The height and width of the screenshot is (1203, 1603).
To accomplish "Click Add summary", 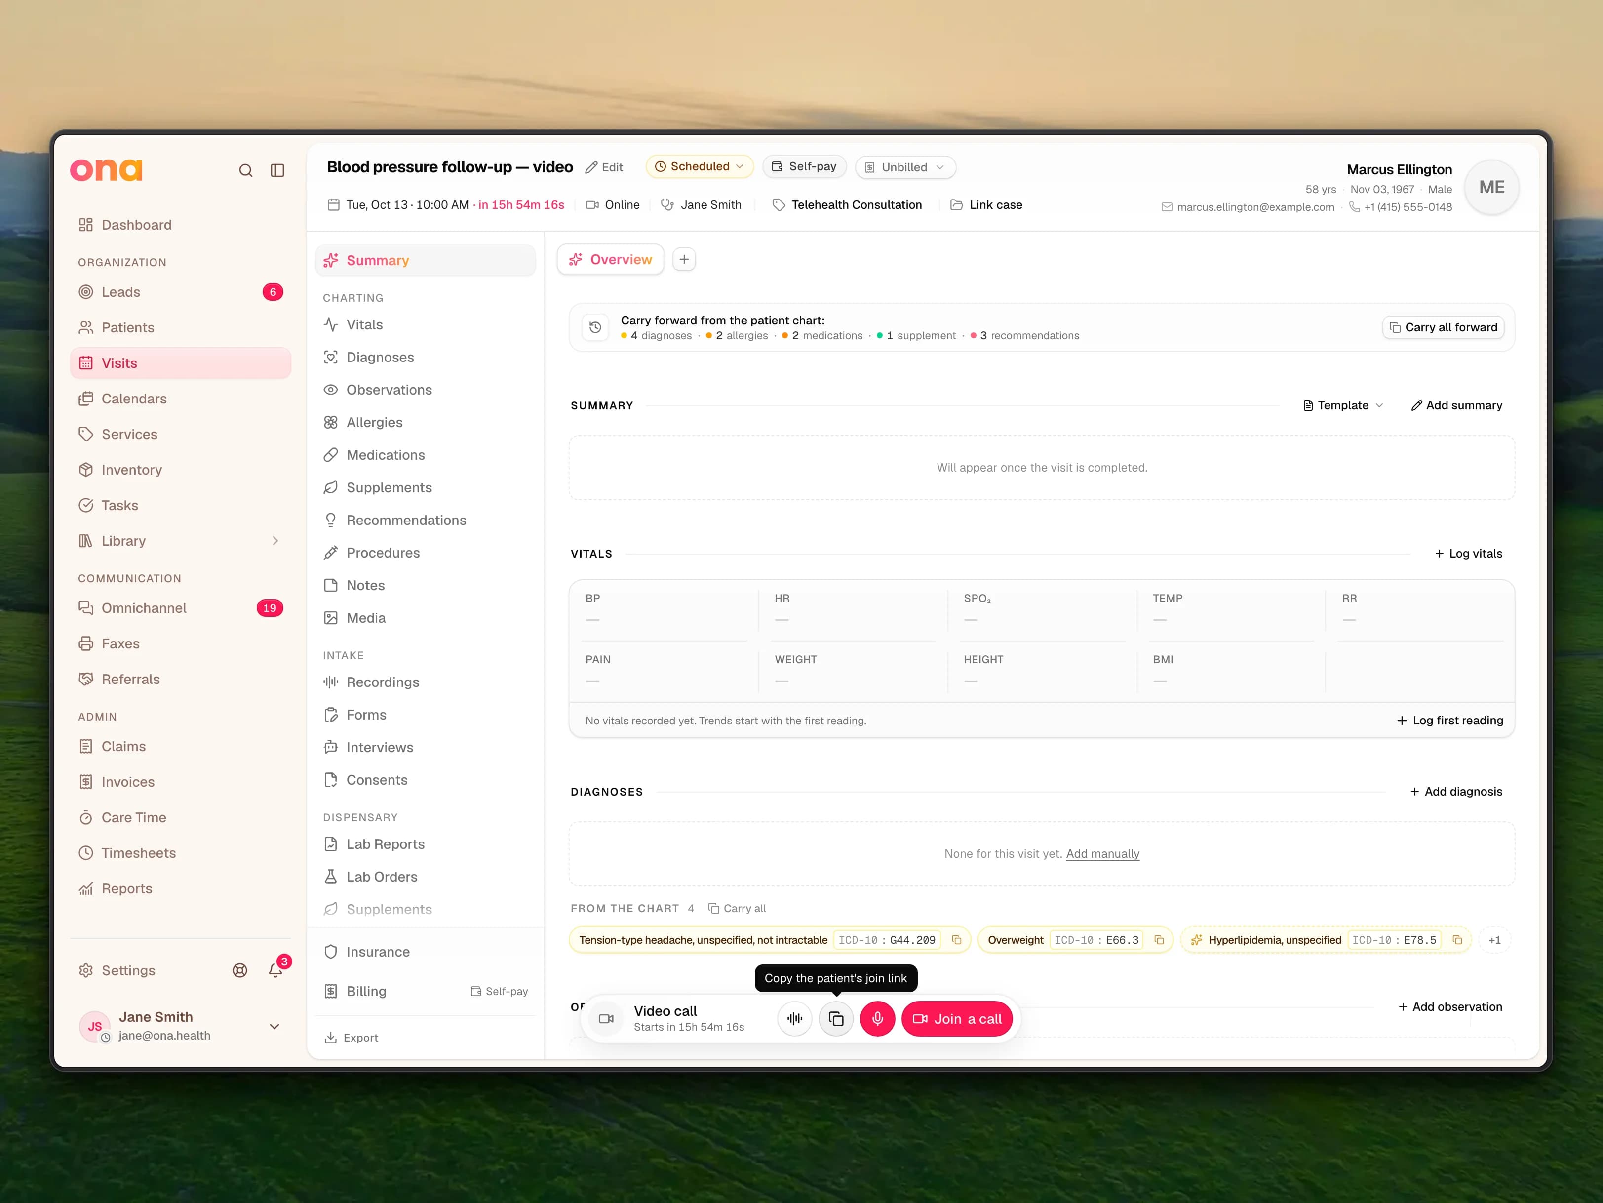I will (1456, 405).
